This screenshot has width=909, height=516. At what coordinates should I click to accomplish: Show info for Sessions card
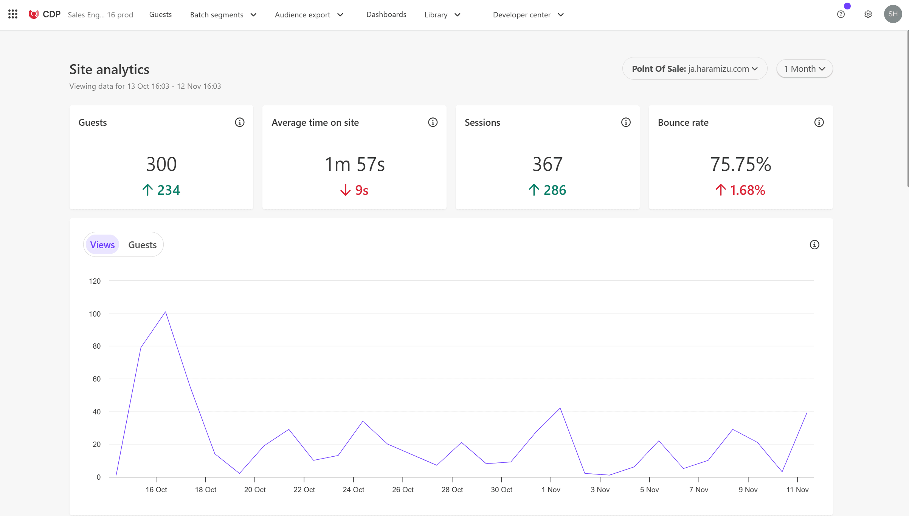pos(626,122)
